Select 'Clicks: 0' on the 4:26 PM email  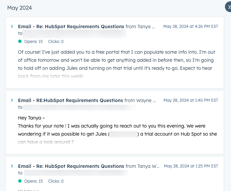[56, 42]
